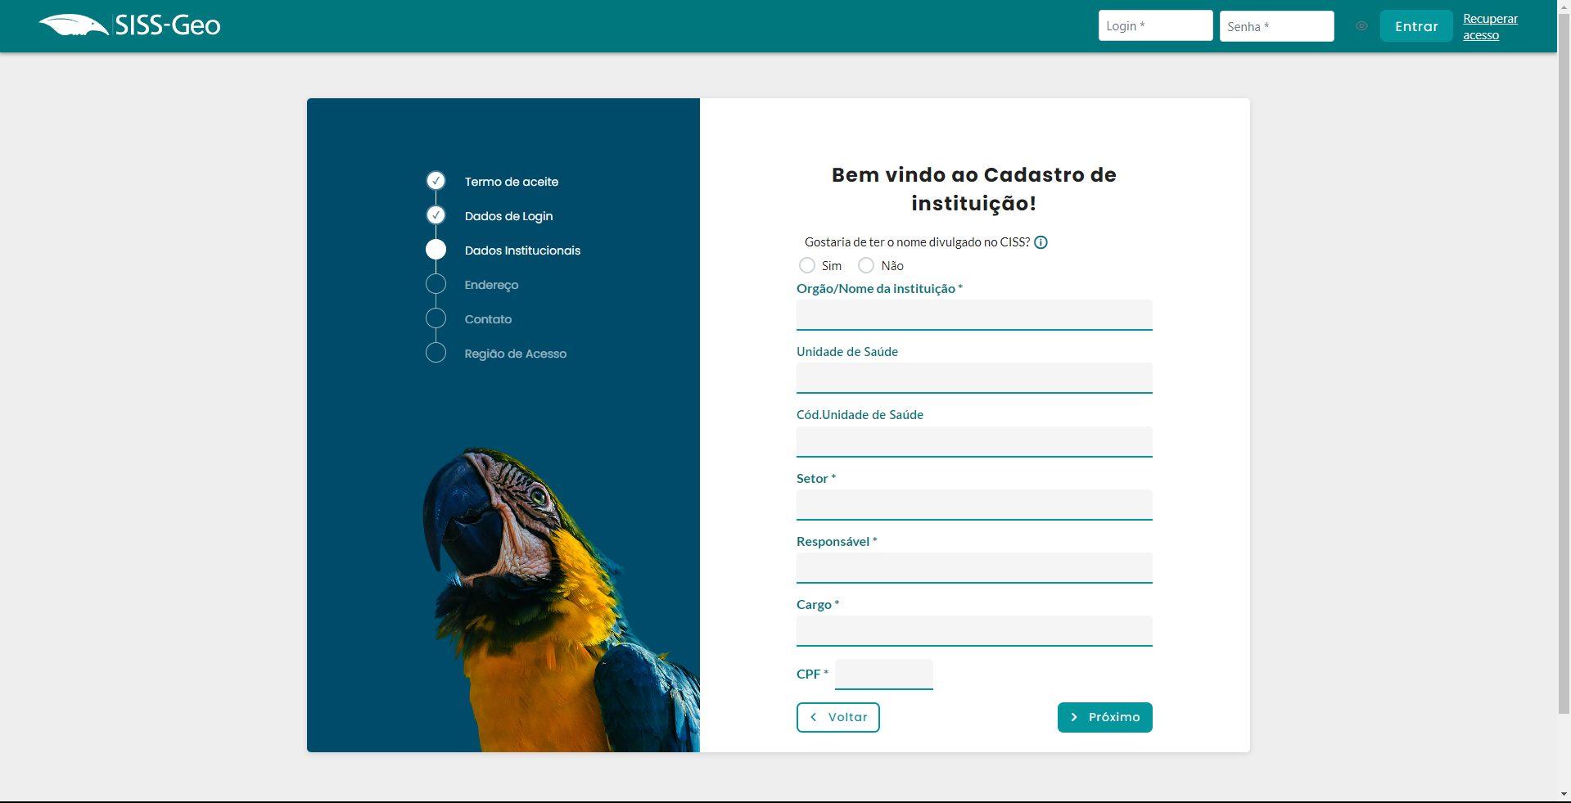Click Região de Acesso step circle
This screenshot has height=803, width=1571.
(x=436, y=353)
